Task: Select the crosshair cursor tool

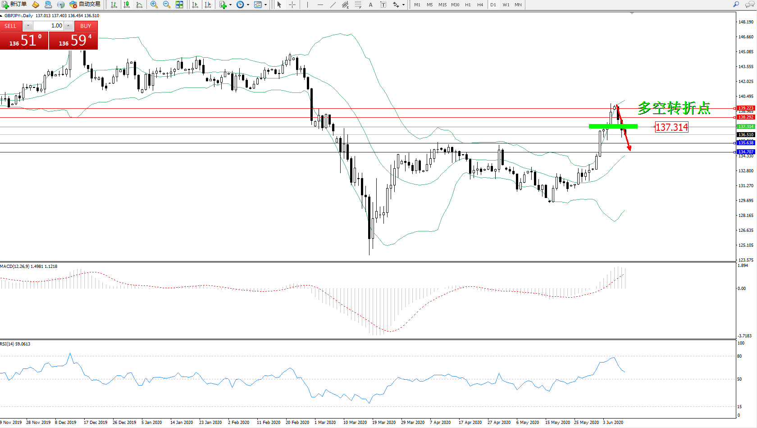Action: 292,5
